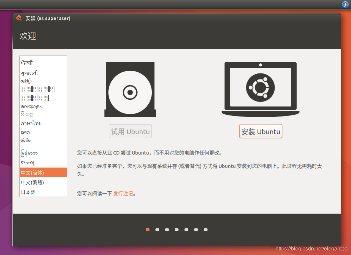Click the 安装 Ubuntu button
351x255 pixels.
[x=261, y=132]
